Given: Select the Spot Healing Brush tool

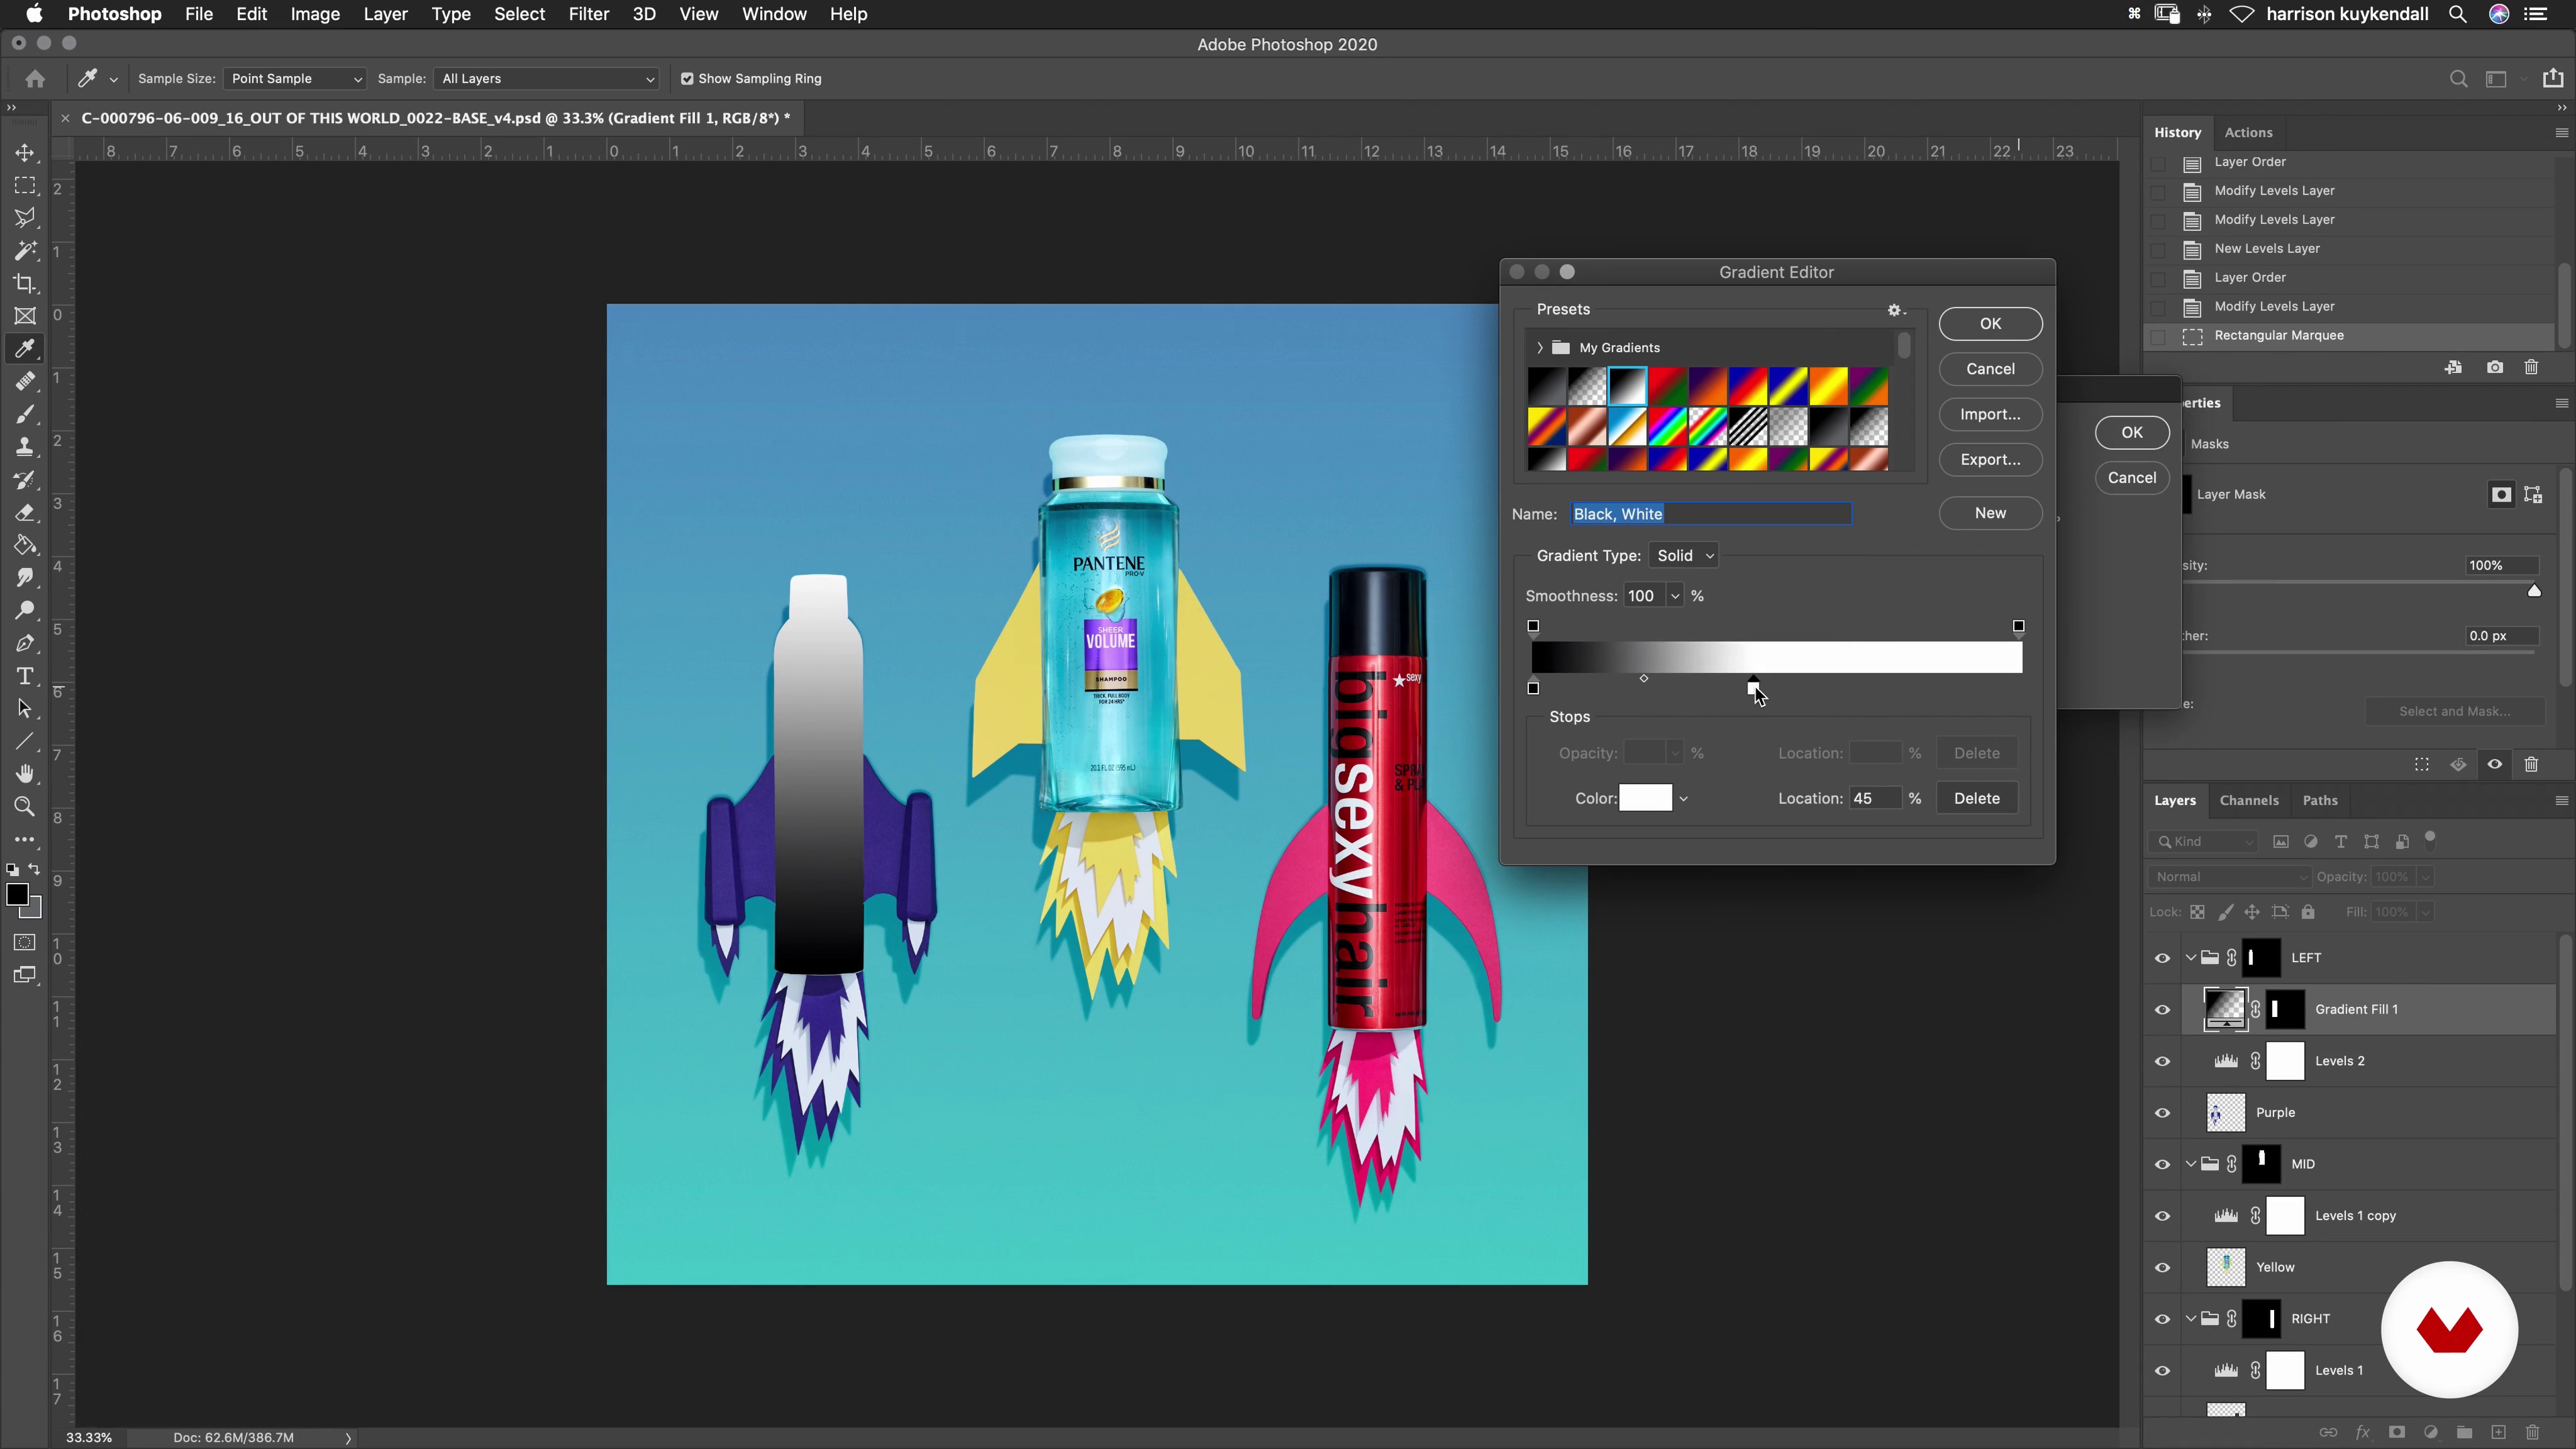Looking at the screenshot, I should 25,382.
